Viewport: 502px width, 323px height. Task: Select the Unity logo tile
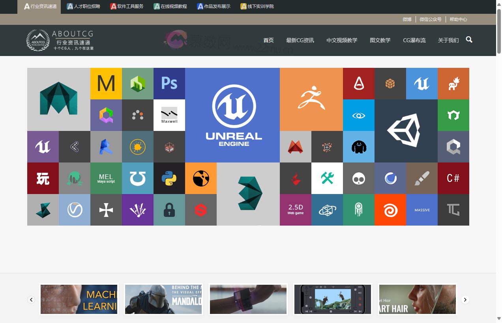pos(406,131)
